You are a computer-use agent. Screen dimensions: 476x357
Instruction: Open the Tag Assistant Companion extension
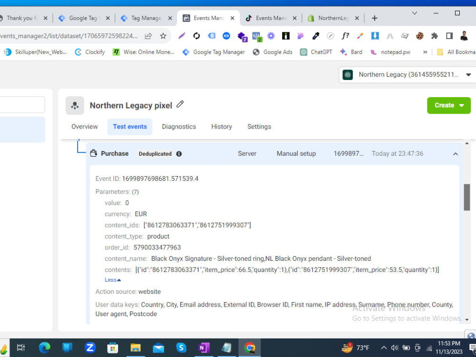[x=211, y=36]
